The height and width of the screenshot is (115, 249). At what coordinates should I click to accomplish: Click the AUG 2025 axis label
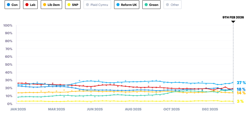tap(133, 109)
